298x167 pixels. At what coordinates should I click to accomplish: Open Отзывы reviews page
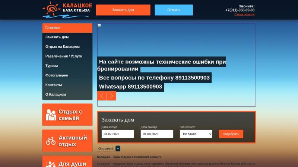coord(174,10)
